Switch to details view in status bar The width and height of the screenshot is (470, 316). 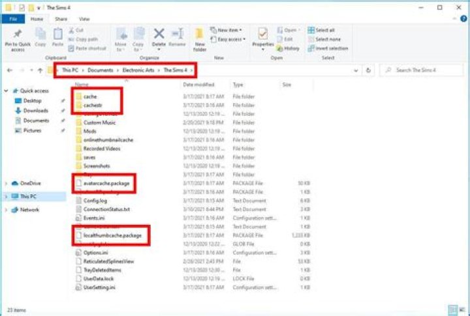click(452, 309)
